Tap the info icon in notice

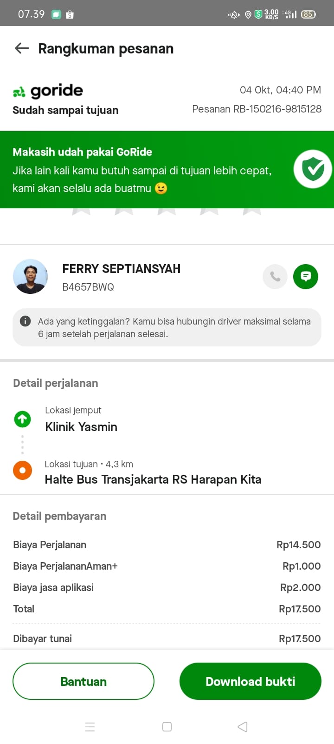[26, 321]
